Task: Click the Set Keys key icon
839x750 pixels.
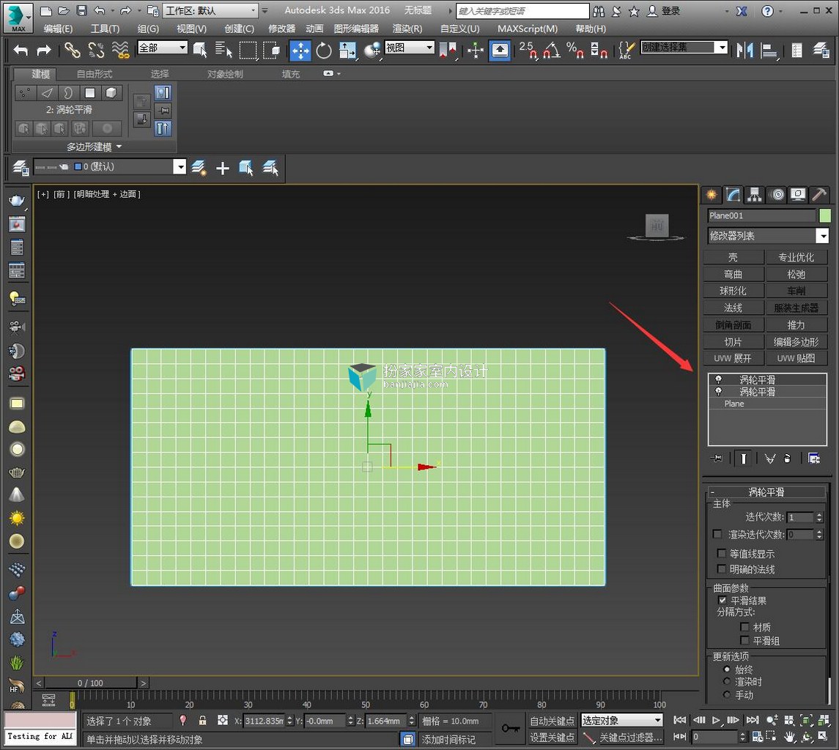Action: click(511, 728)
